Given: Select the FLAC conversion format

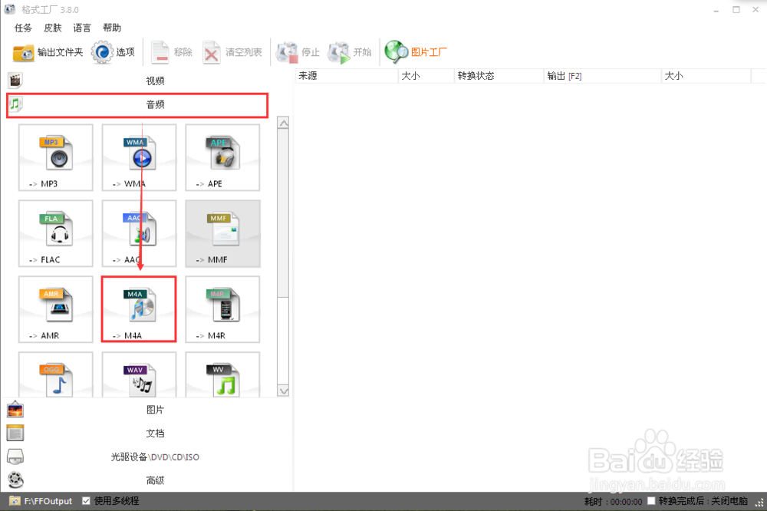Looking at the screenshot, I should tap(55, 233).
